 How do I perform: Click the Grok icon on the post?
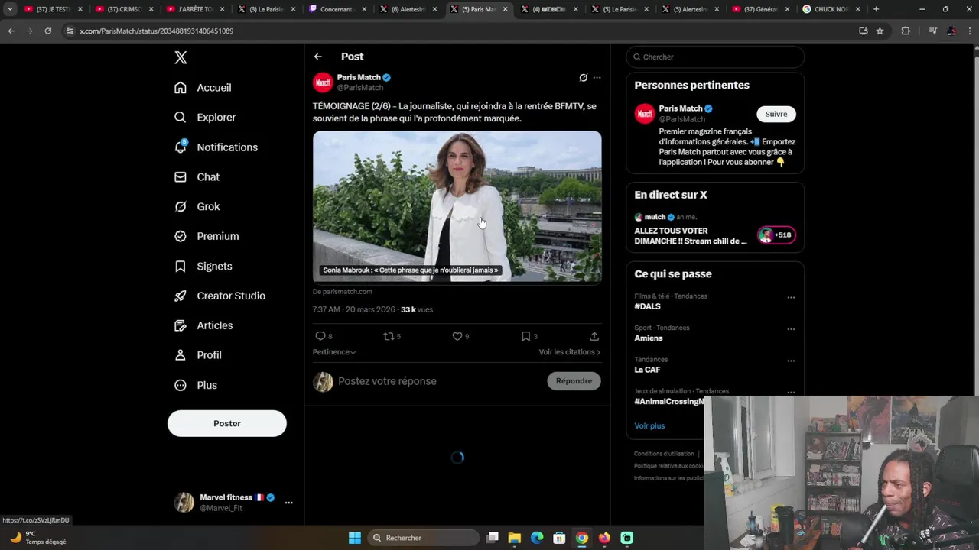[x=583, y=78]
